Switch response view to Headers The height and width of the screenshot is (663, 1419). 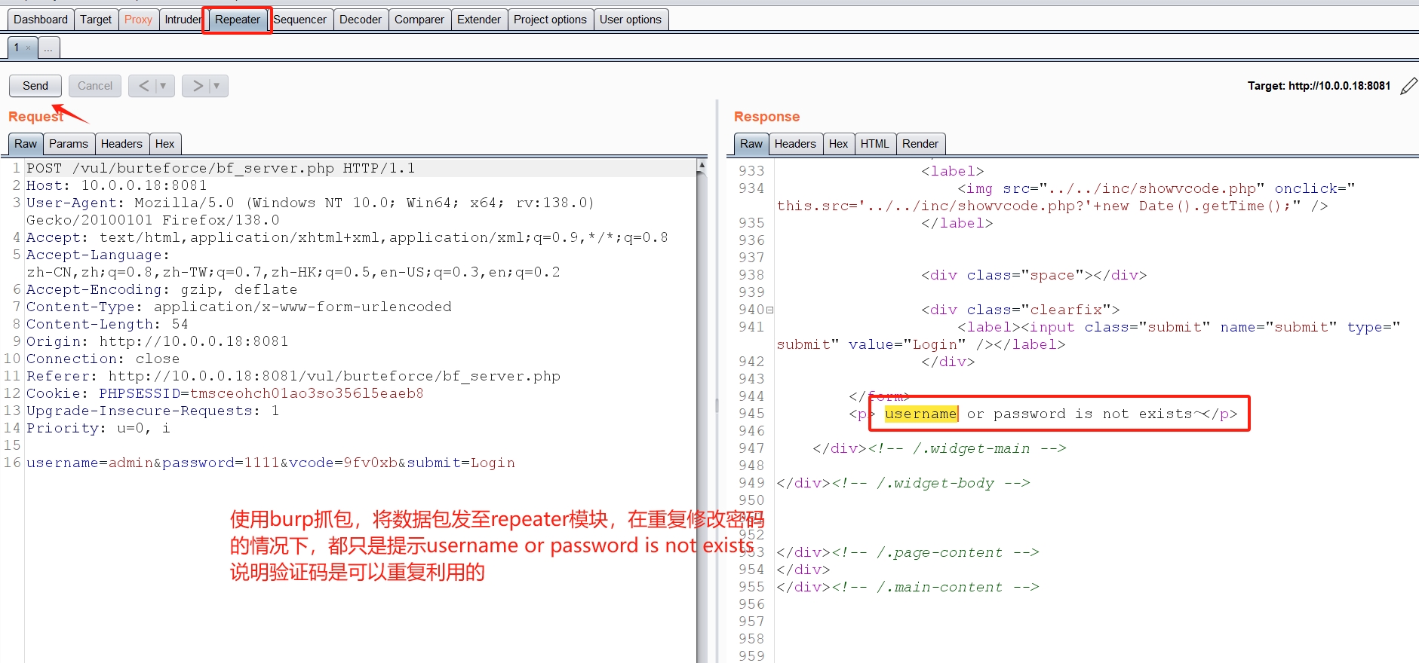pos(795,144)
